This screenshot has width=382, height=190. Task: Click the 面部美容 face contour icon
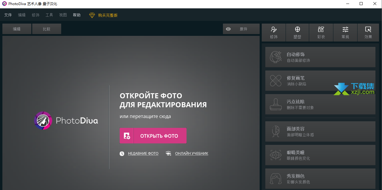276,131
